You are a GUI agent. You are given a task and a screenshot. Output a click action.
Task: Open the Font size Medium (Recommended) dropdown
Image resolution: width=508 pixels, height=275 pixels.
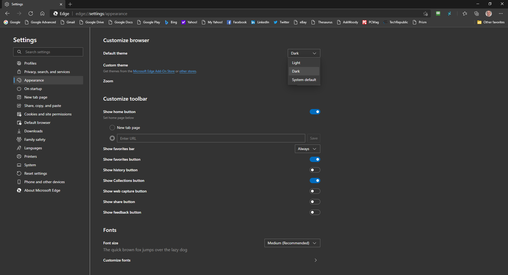tap(292, 243)
